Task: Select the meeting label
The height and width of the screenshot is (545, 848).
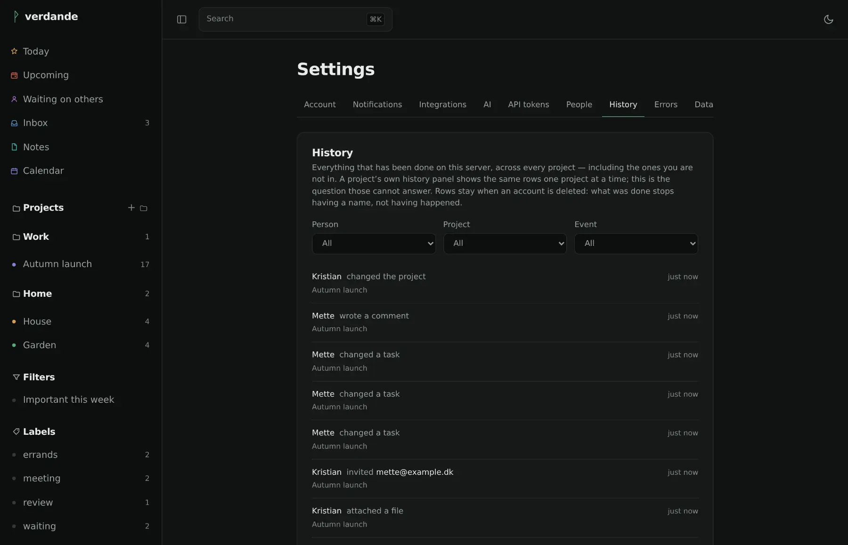Action: 81,479
